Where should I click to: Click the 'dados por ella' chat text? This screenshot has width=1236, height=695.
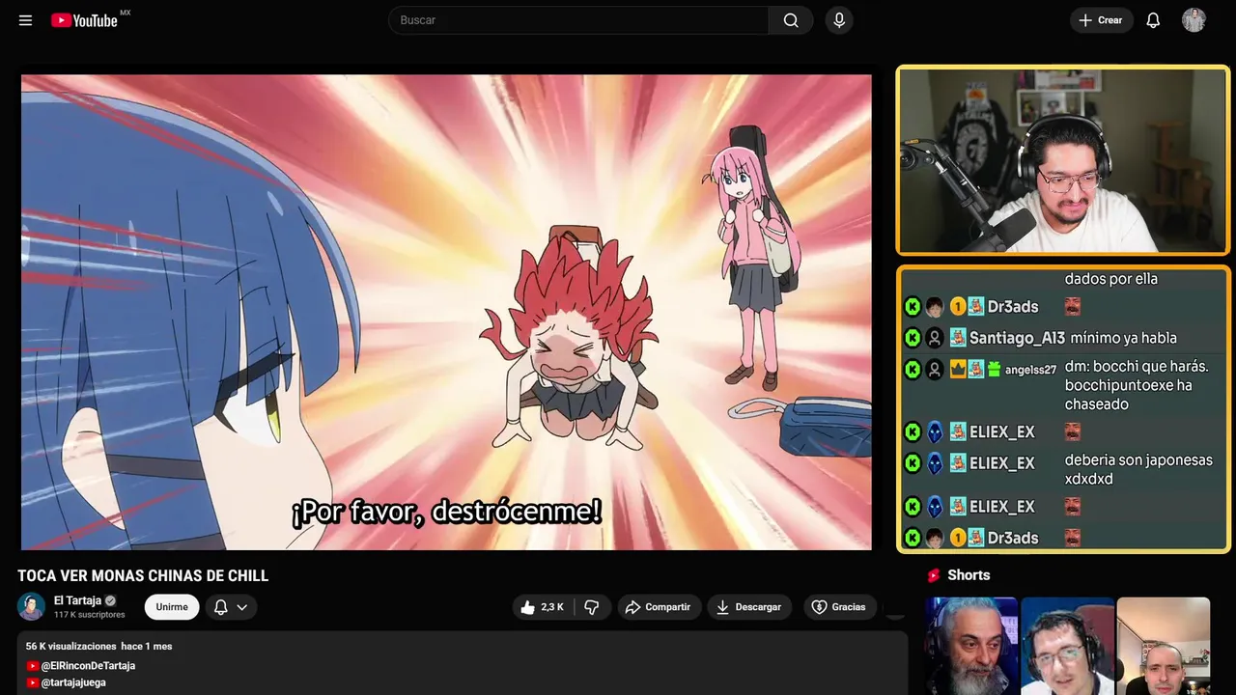(x=1110, y=279)
